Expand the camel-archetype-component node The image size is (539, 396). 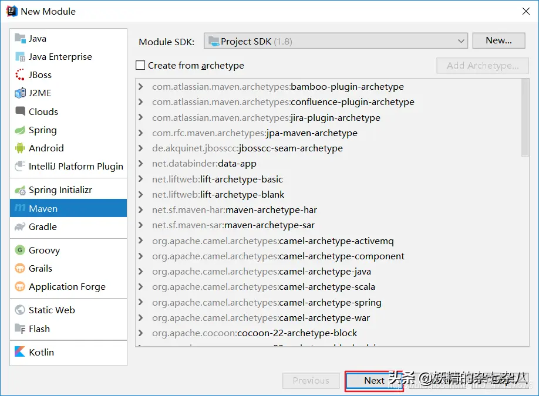140,256
